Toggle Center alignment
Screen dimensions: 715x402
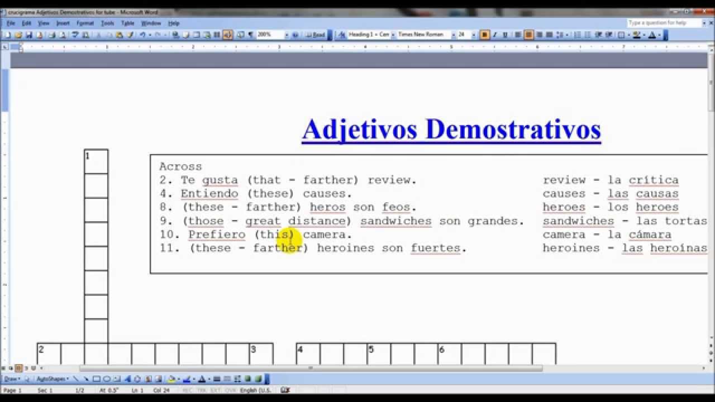528,35
